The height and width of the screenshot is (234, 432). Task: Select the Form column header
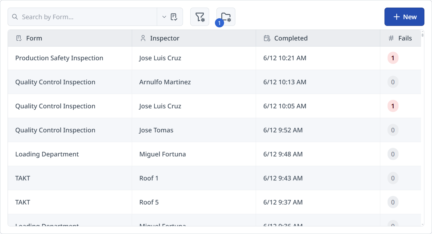[x=34, y=38]
